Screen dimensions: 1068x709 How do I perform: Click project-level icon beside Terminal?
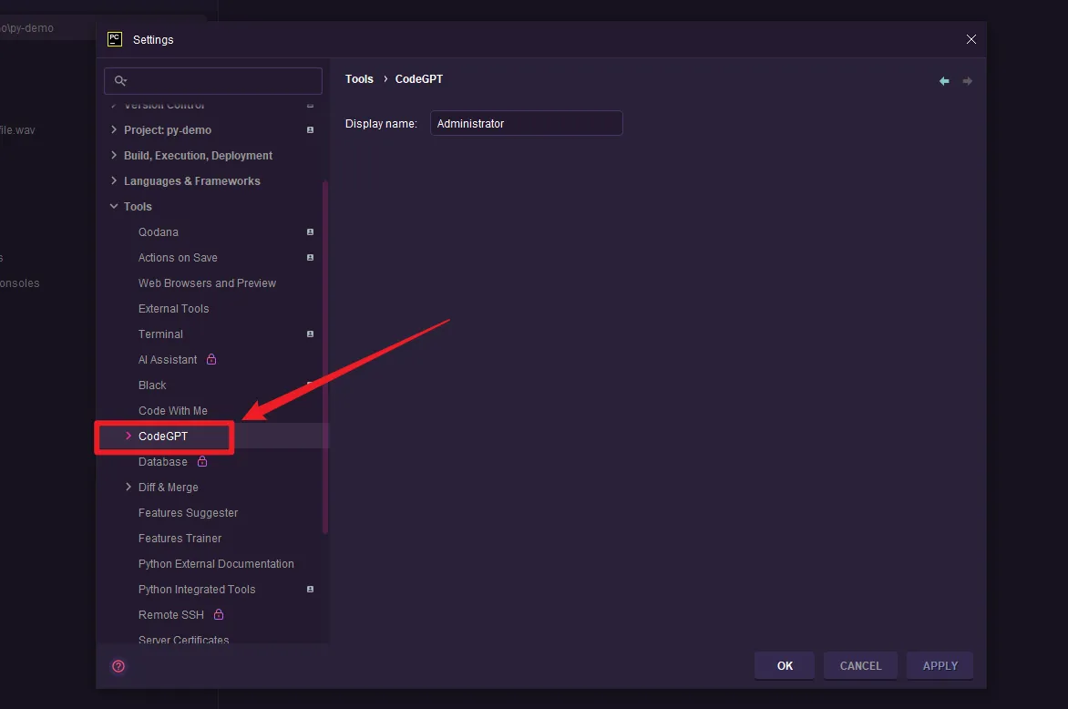tap(310, 334)
